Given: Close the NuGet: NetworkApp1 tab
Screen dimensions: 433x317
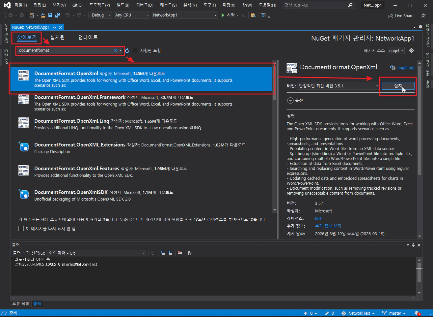Looking at the screenshot, I should 61,27.
